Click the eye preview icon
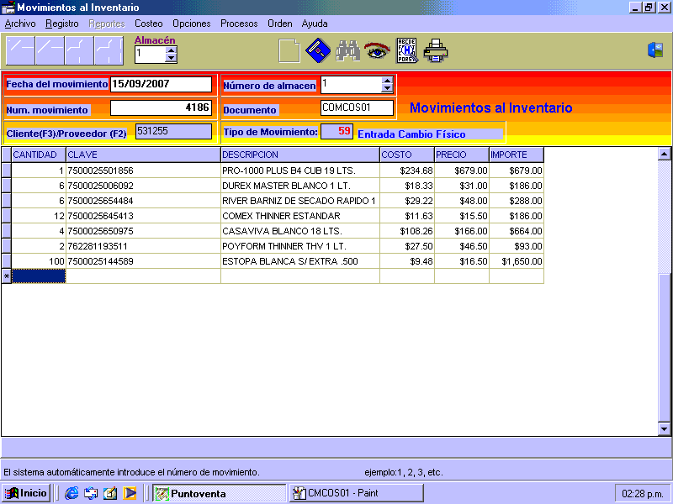 [x=376, y=51]
